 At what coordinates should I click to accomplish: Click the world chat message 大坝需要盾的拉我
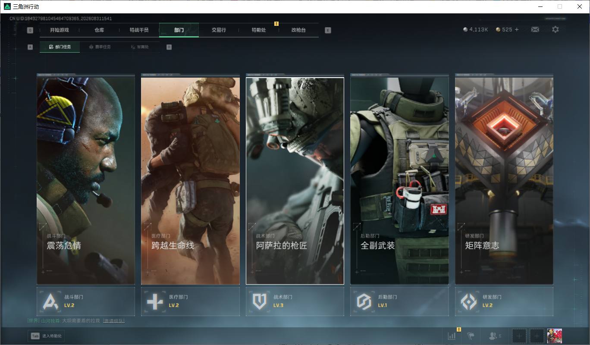(81, 321)
